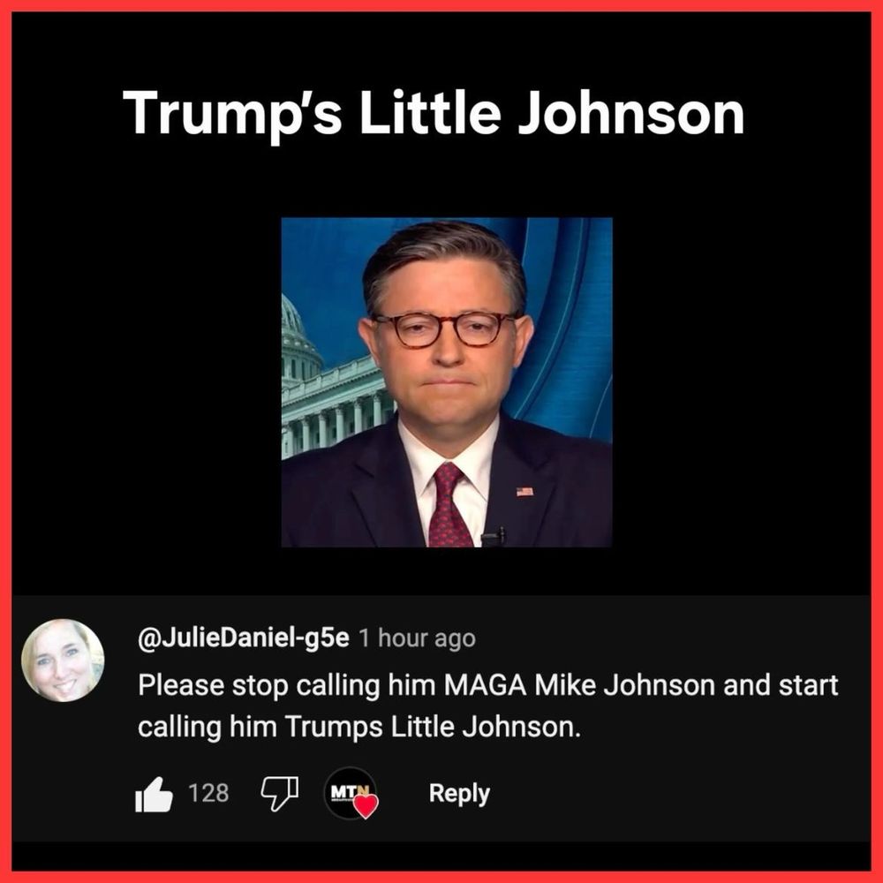Click the lapel microphone on the suit
This screenshot has height=883, width=883.
pyautogui.click(x=494, y=537)
